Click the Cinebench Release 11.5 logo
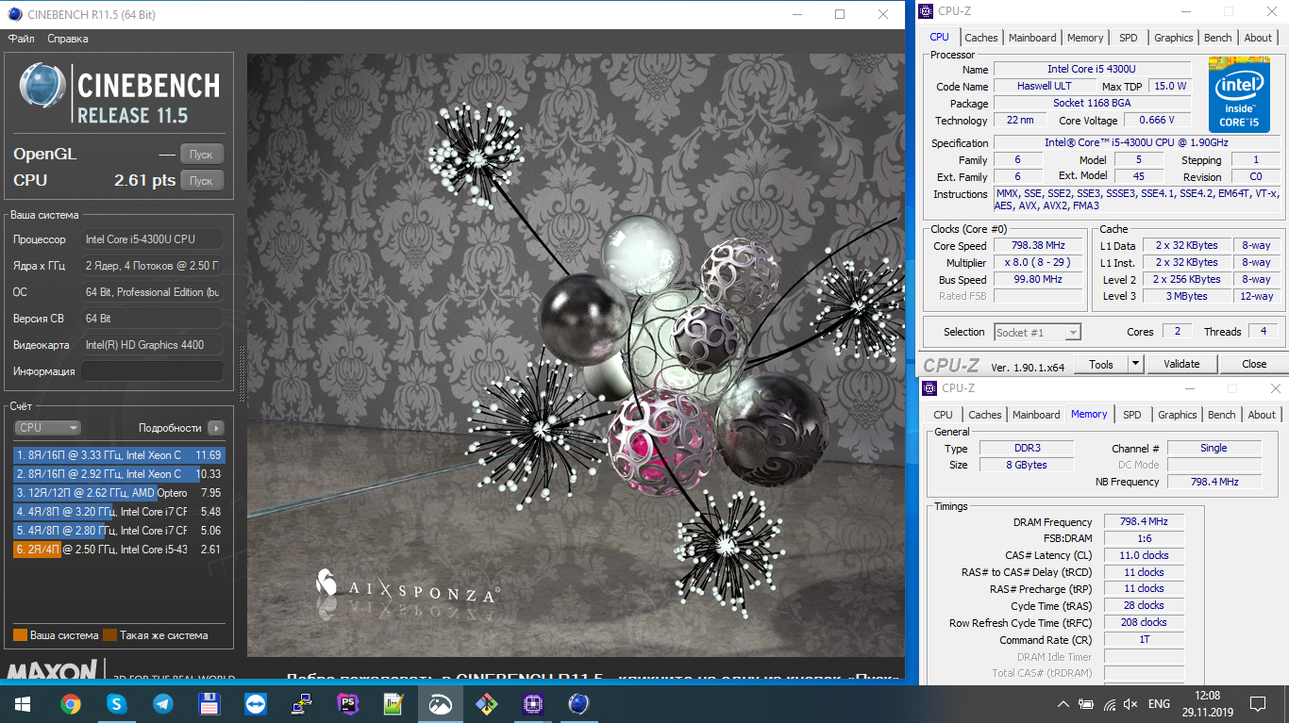Image resolution: width=1289 pixels, height=723 pixels. 119,94
